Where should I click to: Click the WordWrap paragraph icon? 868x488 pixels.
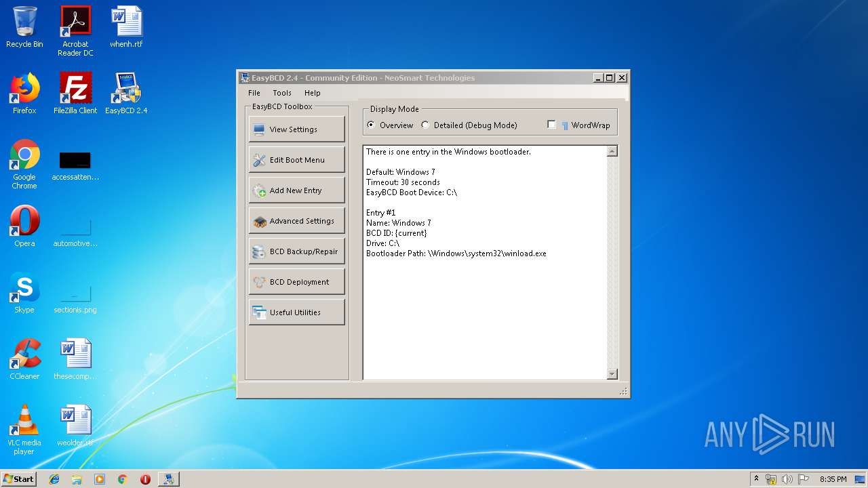coord(565,125)
